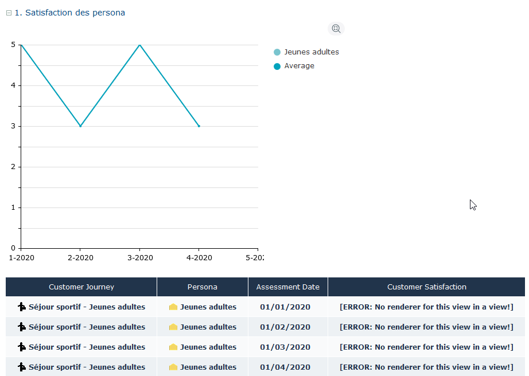
Task: Sort by the Persona column header
Action: (x=202, y=287)
